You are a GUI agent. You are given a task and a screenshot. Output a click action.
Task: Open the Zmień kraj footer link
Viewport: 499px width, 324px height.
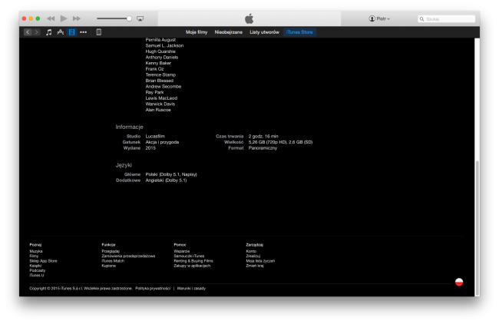(x=255, y=266)
